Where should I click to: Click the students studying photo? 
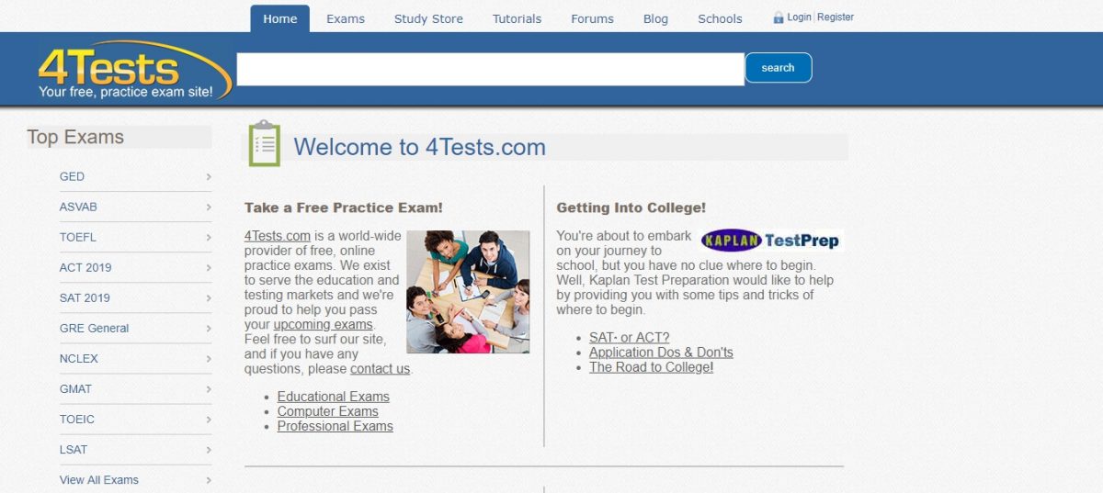(468, 292)
